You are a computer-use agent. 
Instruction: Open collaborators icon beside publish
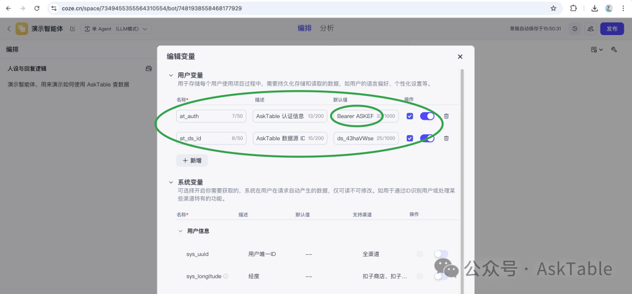click(590, 29)
